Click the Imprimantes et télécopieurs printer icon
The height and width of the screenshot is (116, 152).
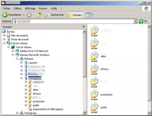30,109
